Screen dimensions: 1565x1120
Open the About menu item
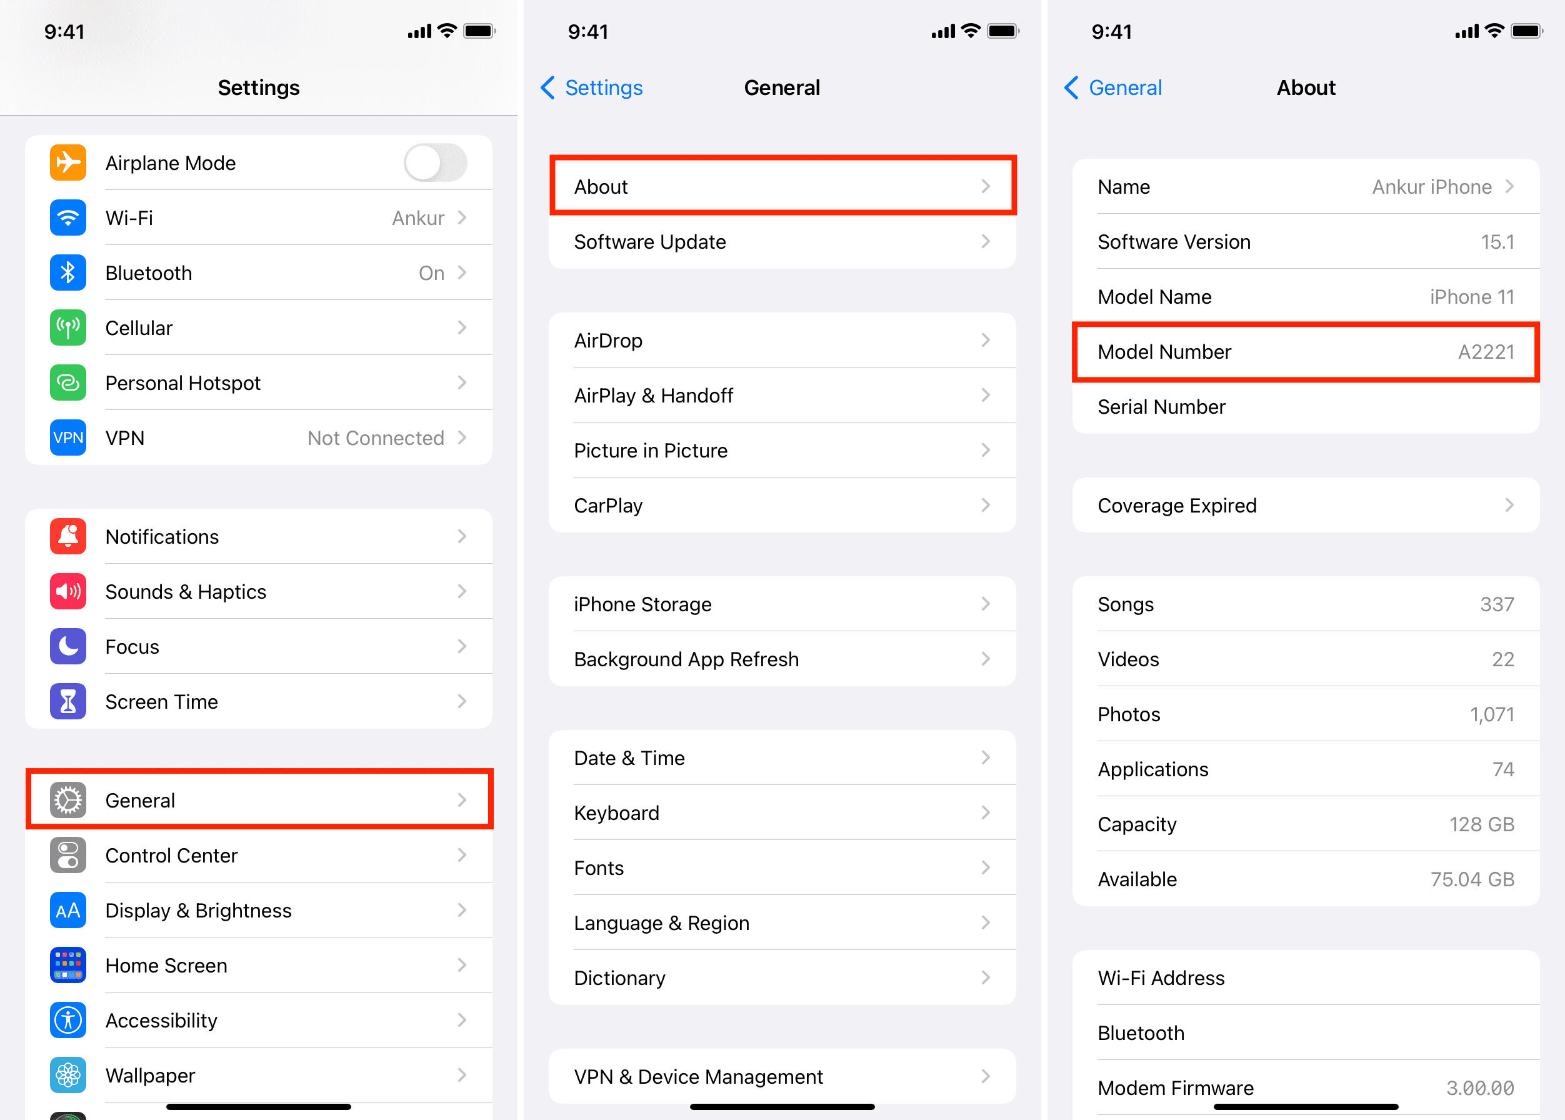click(782, 188)
